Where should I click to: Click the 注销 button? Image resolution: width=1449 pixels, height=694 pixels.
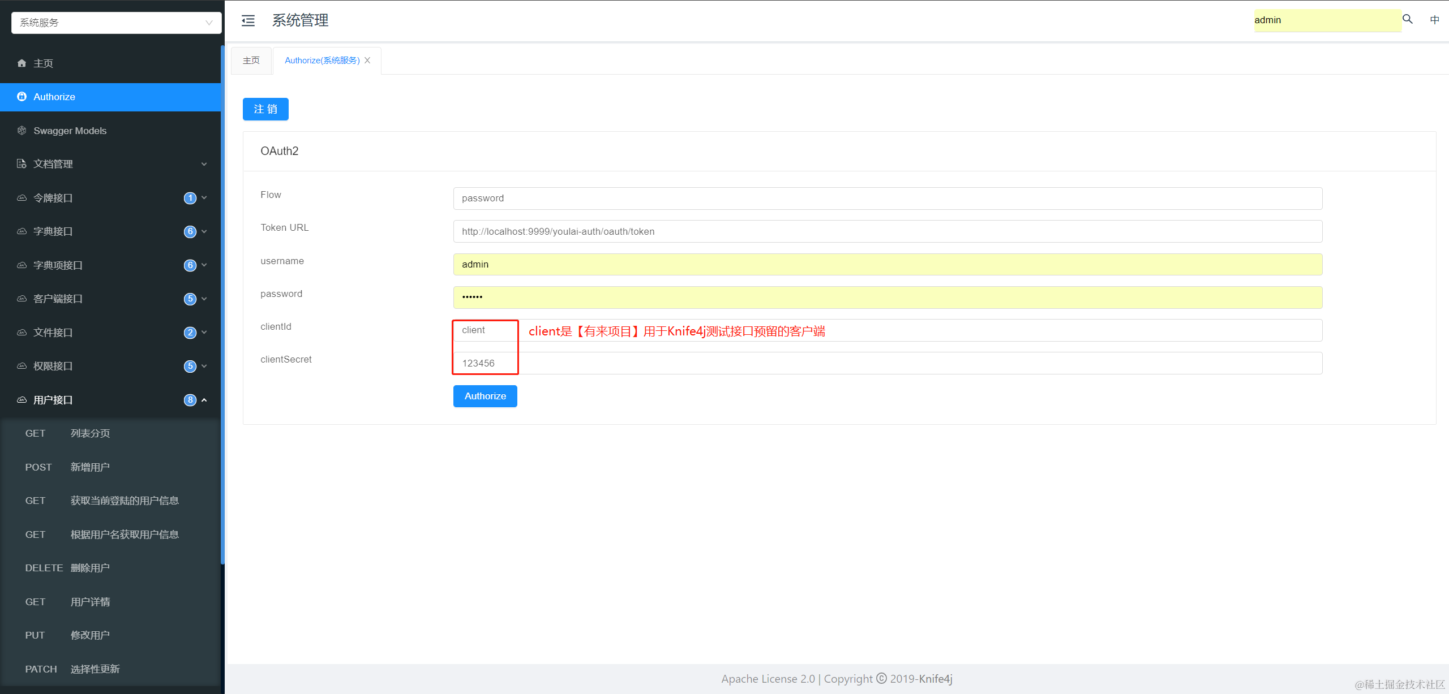[x=265, y=109]
